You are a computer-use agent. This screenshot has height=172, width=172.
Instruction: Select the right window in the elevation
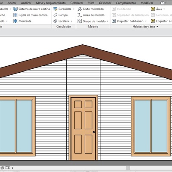[151, 126]
